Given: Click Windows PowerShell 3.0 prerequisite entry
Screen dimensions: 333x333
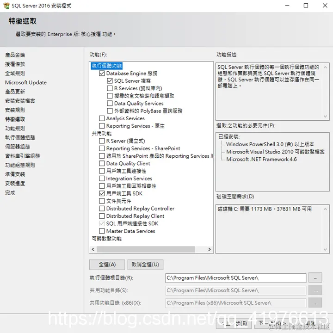Looking at the screenshot, I should pyautogui.click(x=270, y=144).
